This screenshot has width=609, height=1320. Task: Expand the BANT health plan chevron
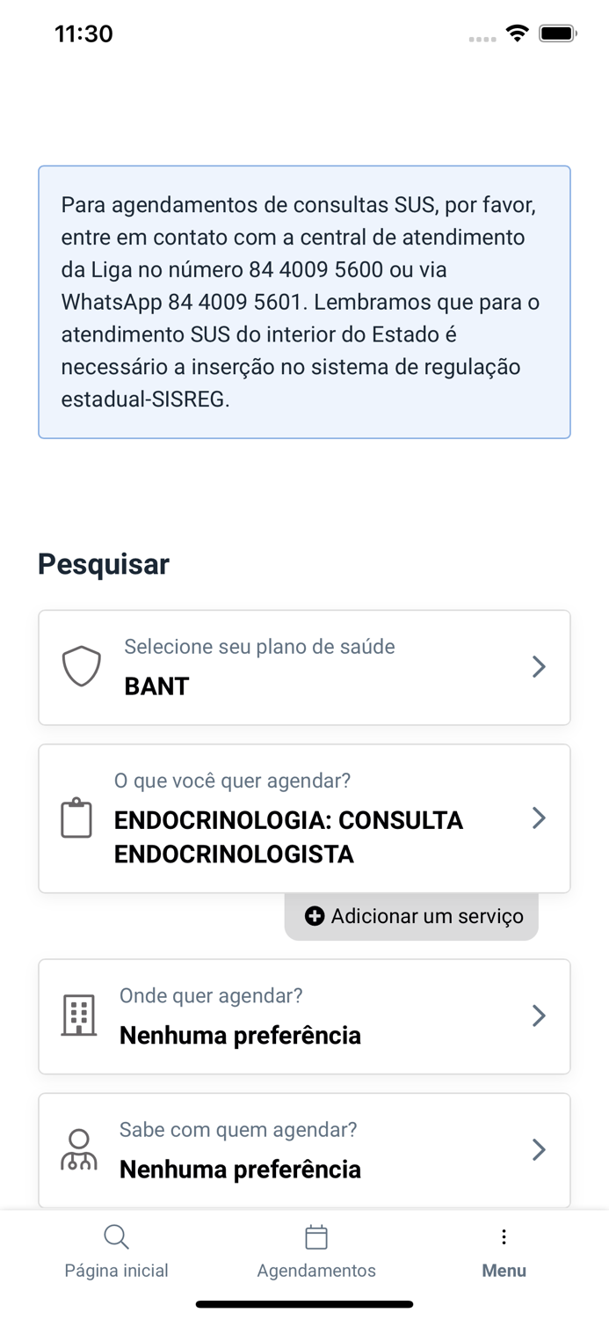pyautogui.click(x=539, y=666)
